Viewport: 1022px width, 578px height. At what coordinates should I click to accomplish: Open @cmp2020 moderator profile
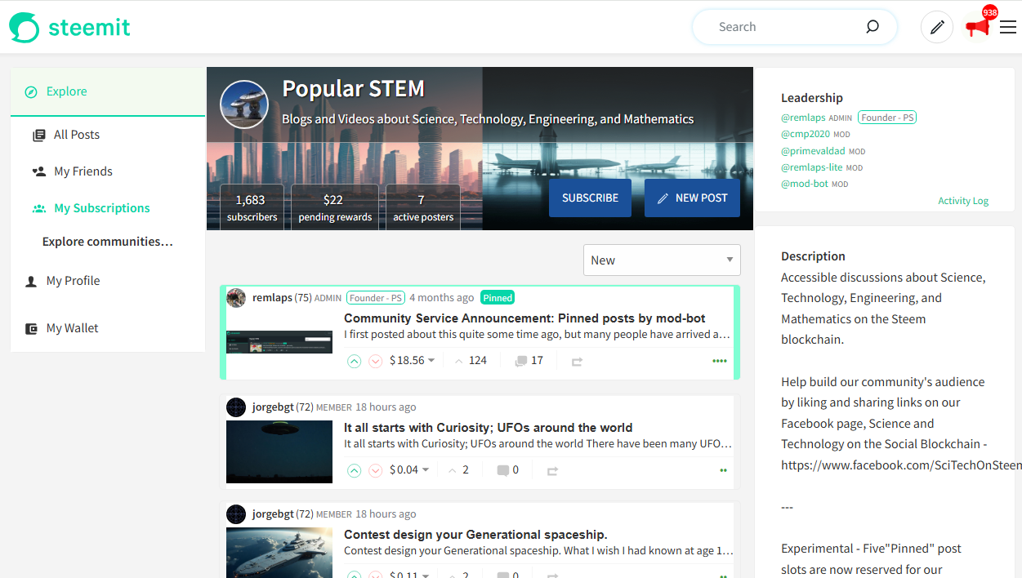click(x=806, y=134)
